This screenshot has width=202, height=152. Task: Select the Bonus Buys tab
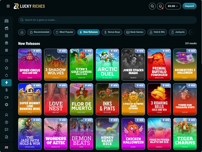112,32
